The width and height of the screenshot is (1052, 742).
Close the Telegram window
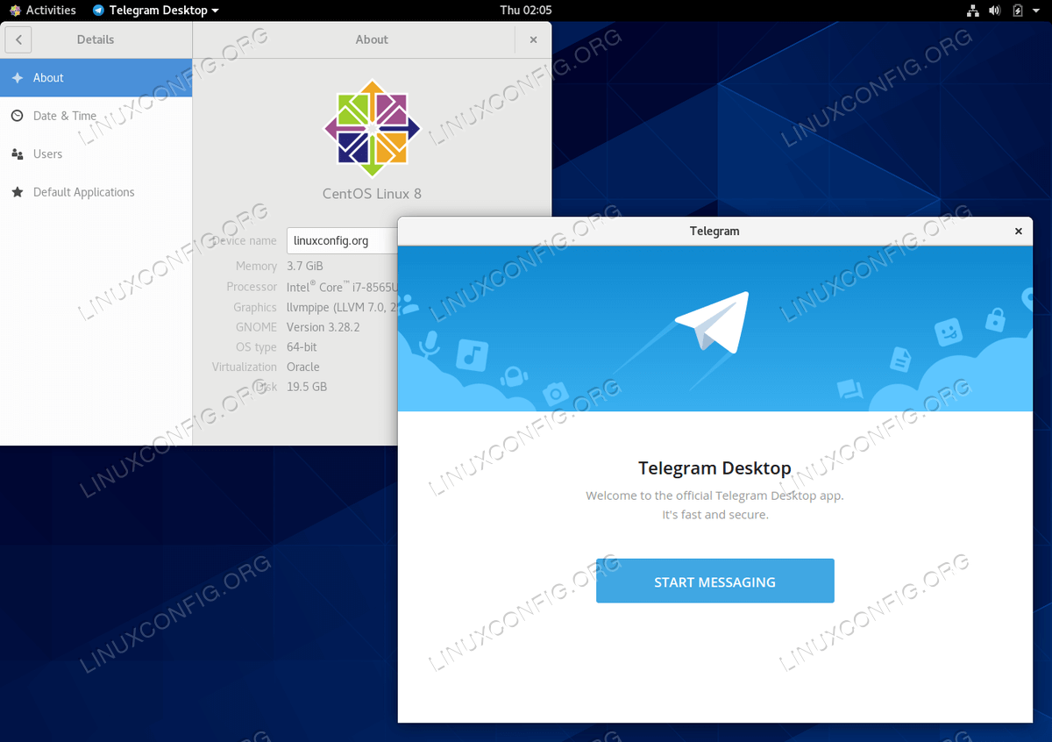(x=1018, y=232)
